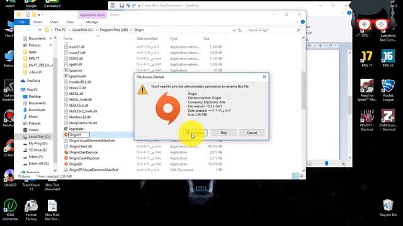403x226 pixels.
Task: Open the FIFA 16 desktop shortcut
Action: pos(388,58)
